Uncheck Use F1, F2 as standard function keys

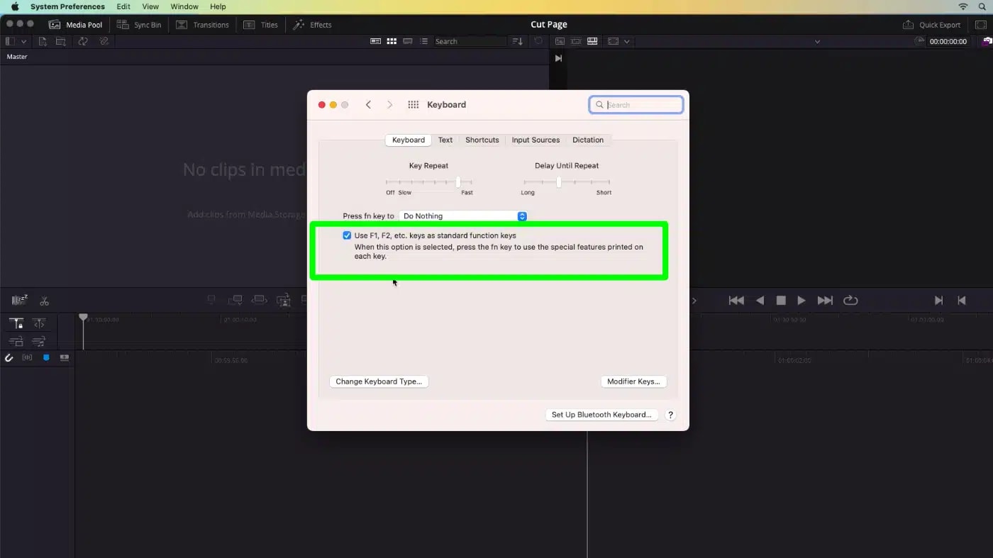347,235
